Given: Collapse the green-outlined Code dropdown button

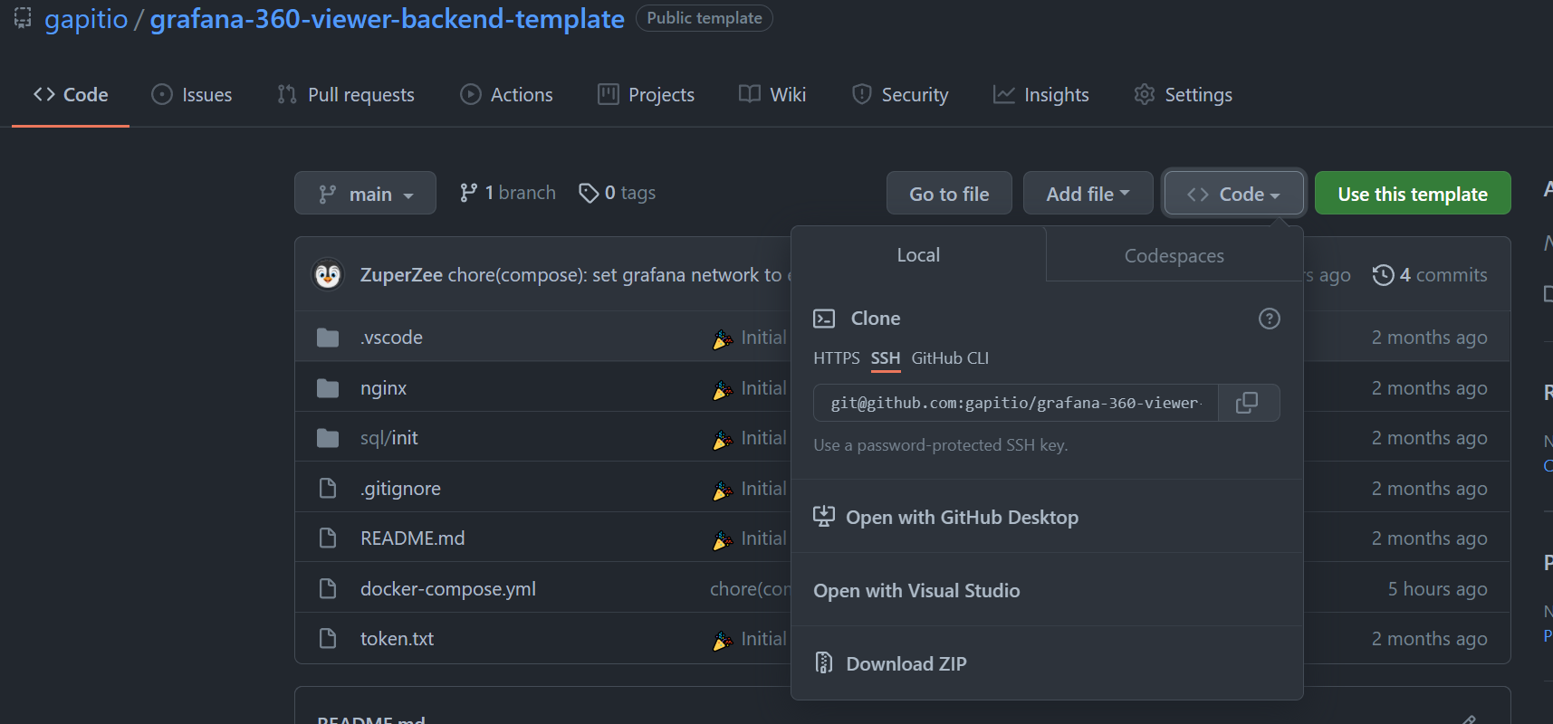Looking at the screenshot, I should point(1233,193).
